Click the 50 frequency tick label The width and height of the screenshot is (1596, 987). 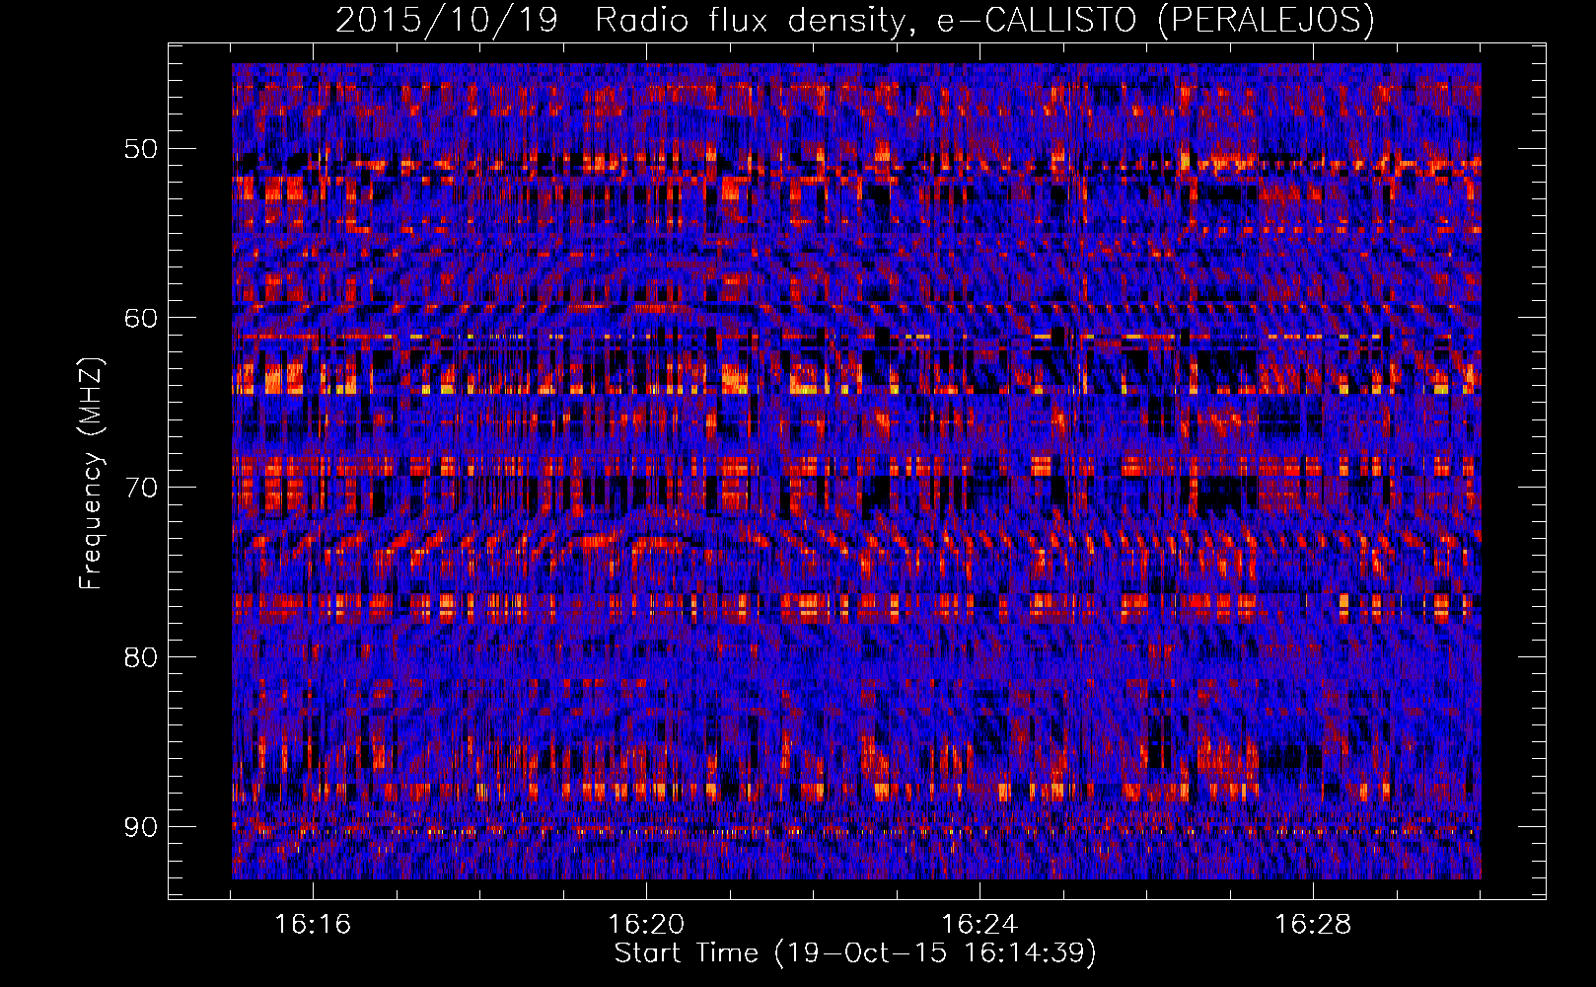(140, 149)
